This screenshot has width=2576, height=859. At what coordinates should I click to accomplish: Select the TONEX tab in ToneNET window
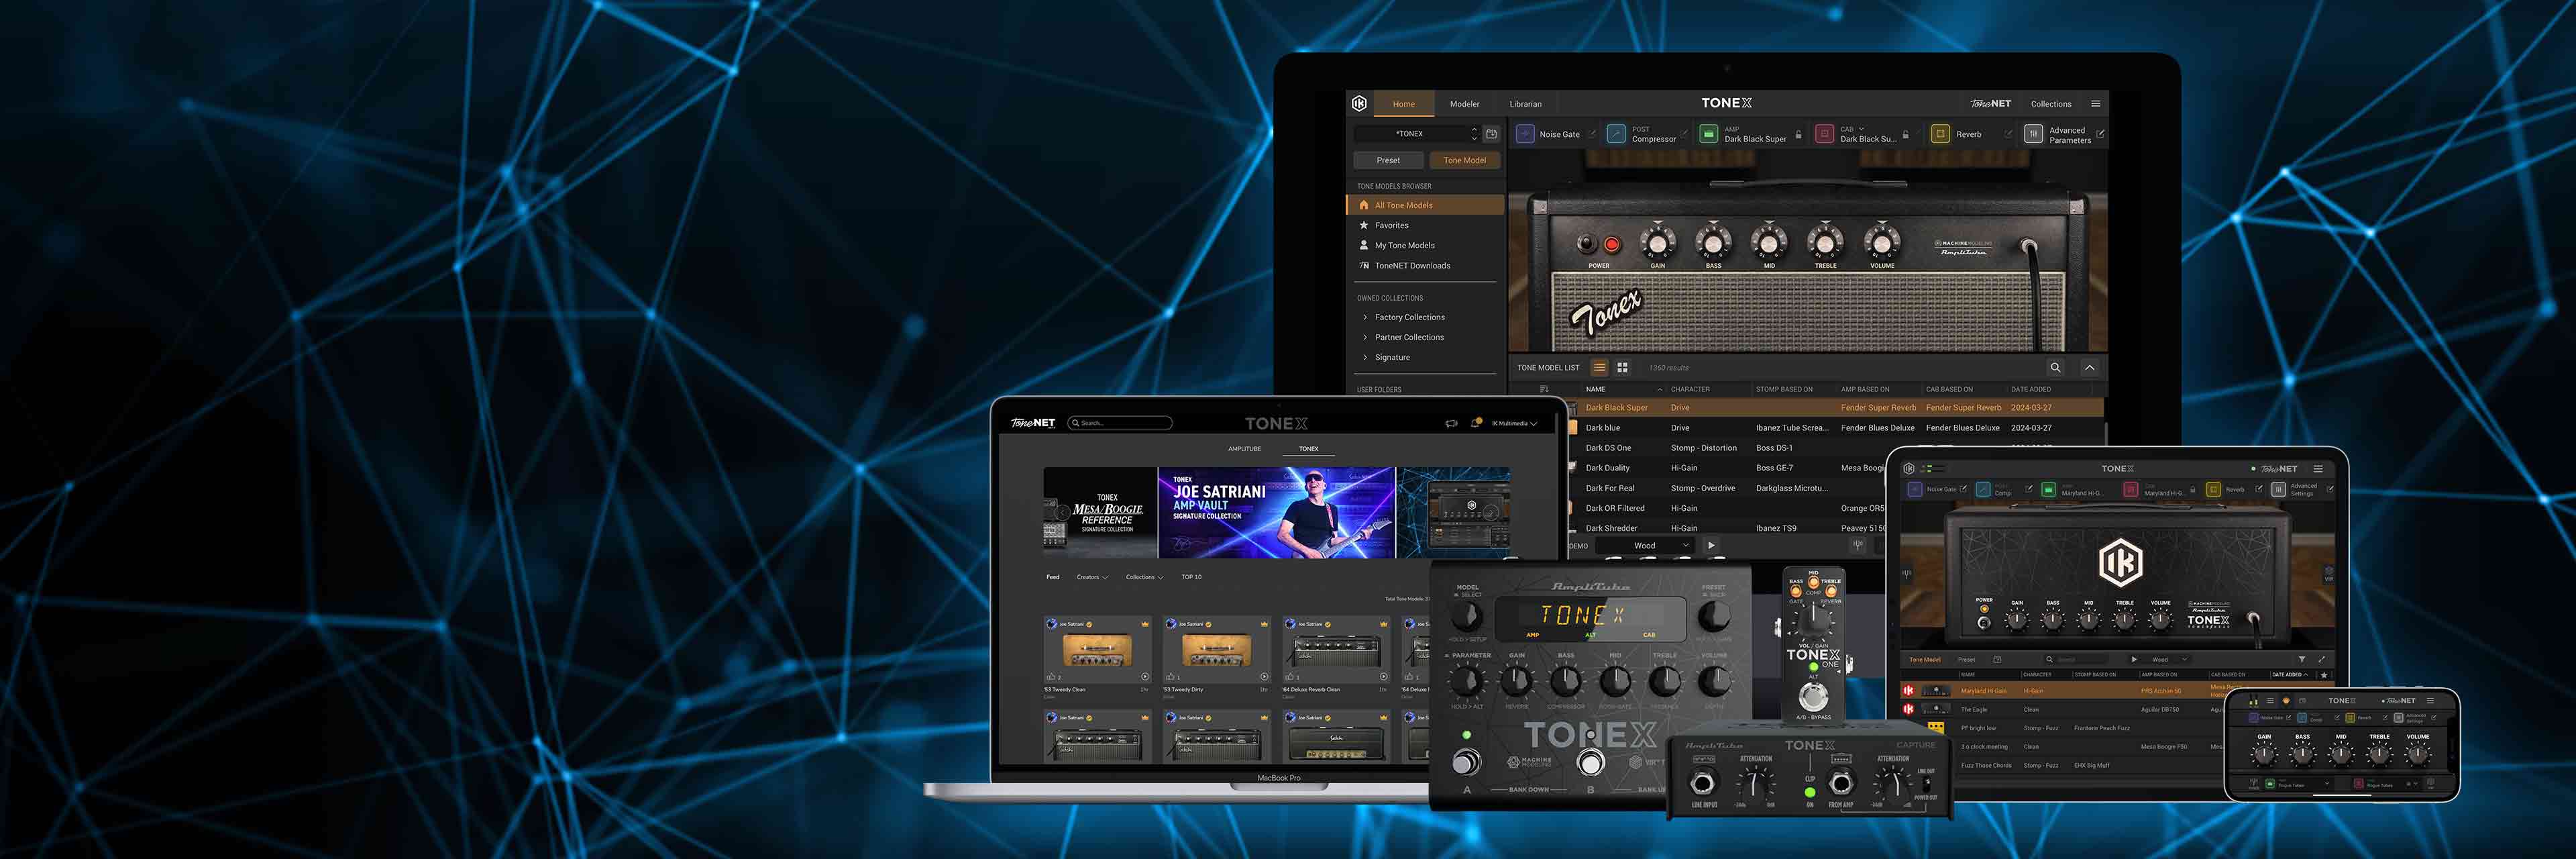(x=1308, y=449)
